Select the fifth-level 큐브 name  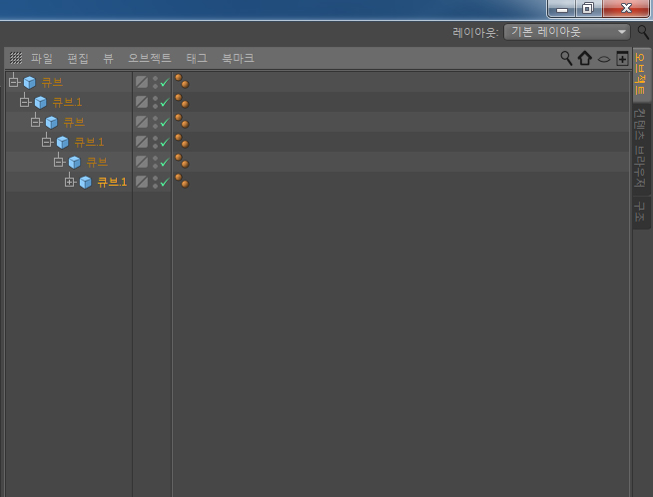(x=97, y=162)
